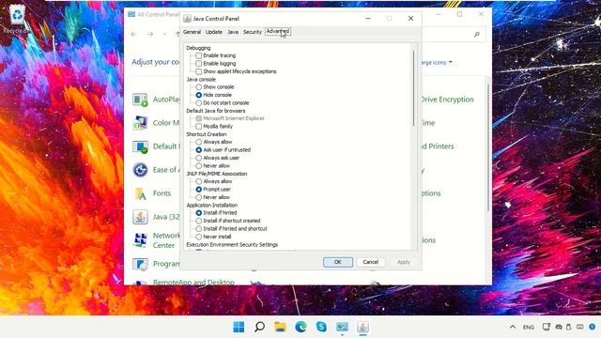Click Execution Environment Security Settings heading
This screenshot has height=338, width=601.
click(232, 245)
